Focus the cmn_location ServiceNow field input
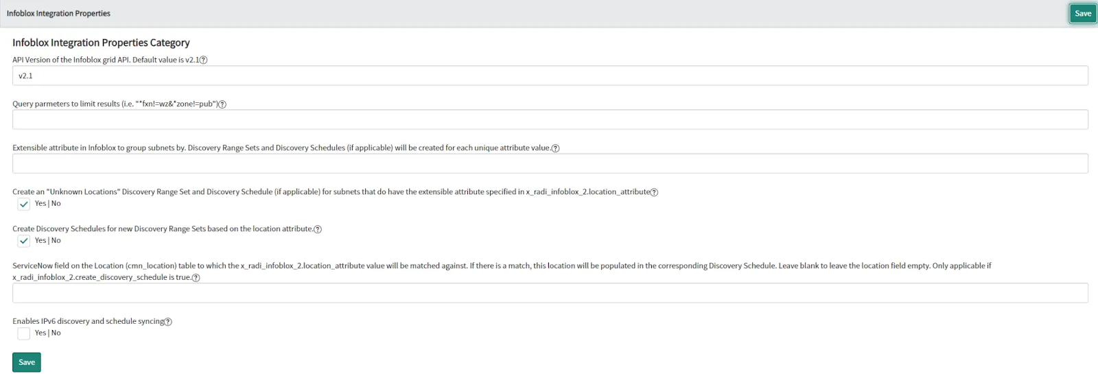The width and height of the screenshot is (1098, 376). 550,293
